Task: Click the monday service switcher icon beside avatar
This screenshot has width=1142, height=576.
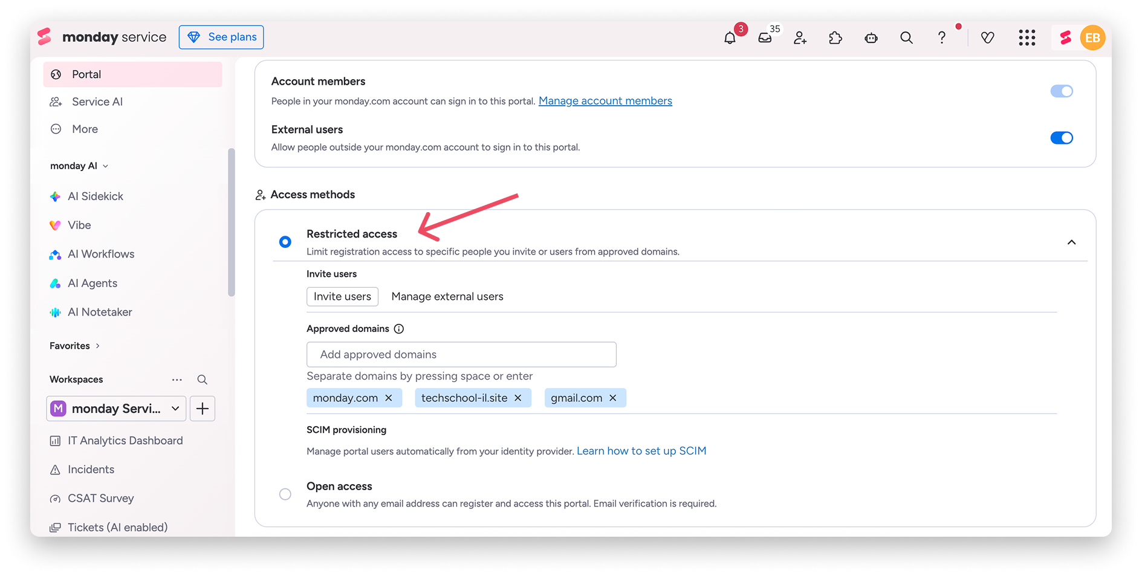Action: [x=1065, y=37]
